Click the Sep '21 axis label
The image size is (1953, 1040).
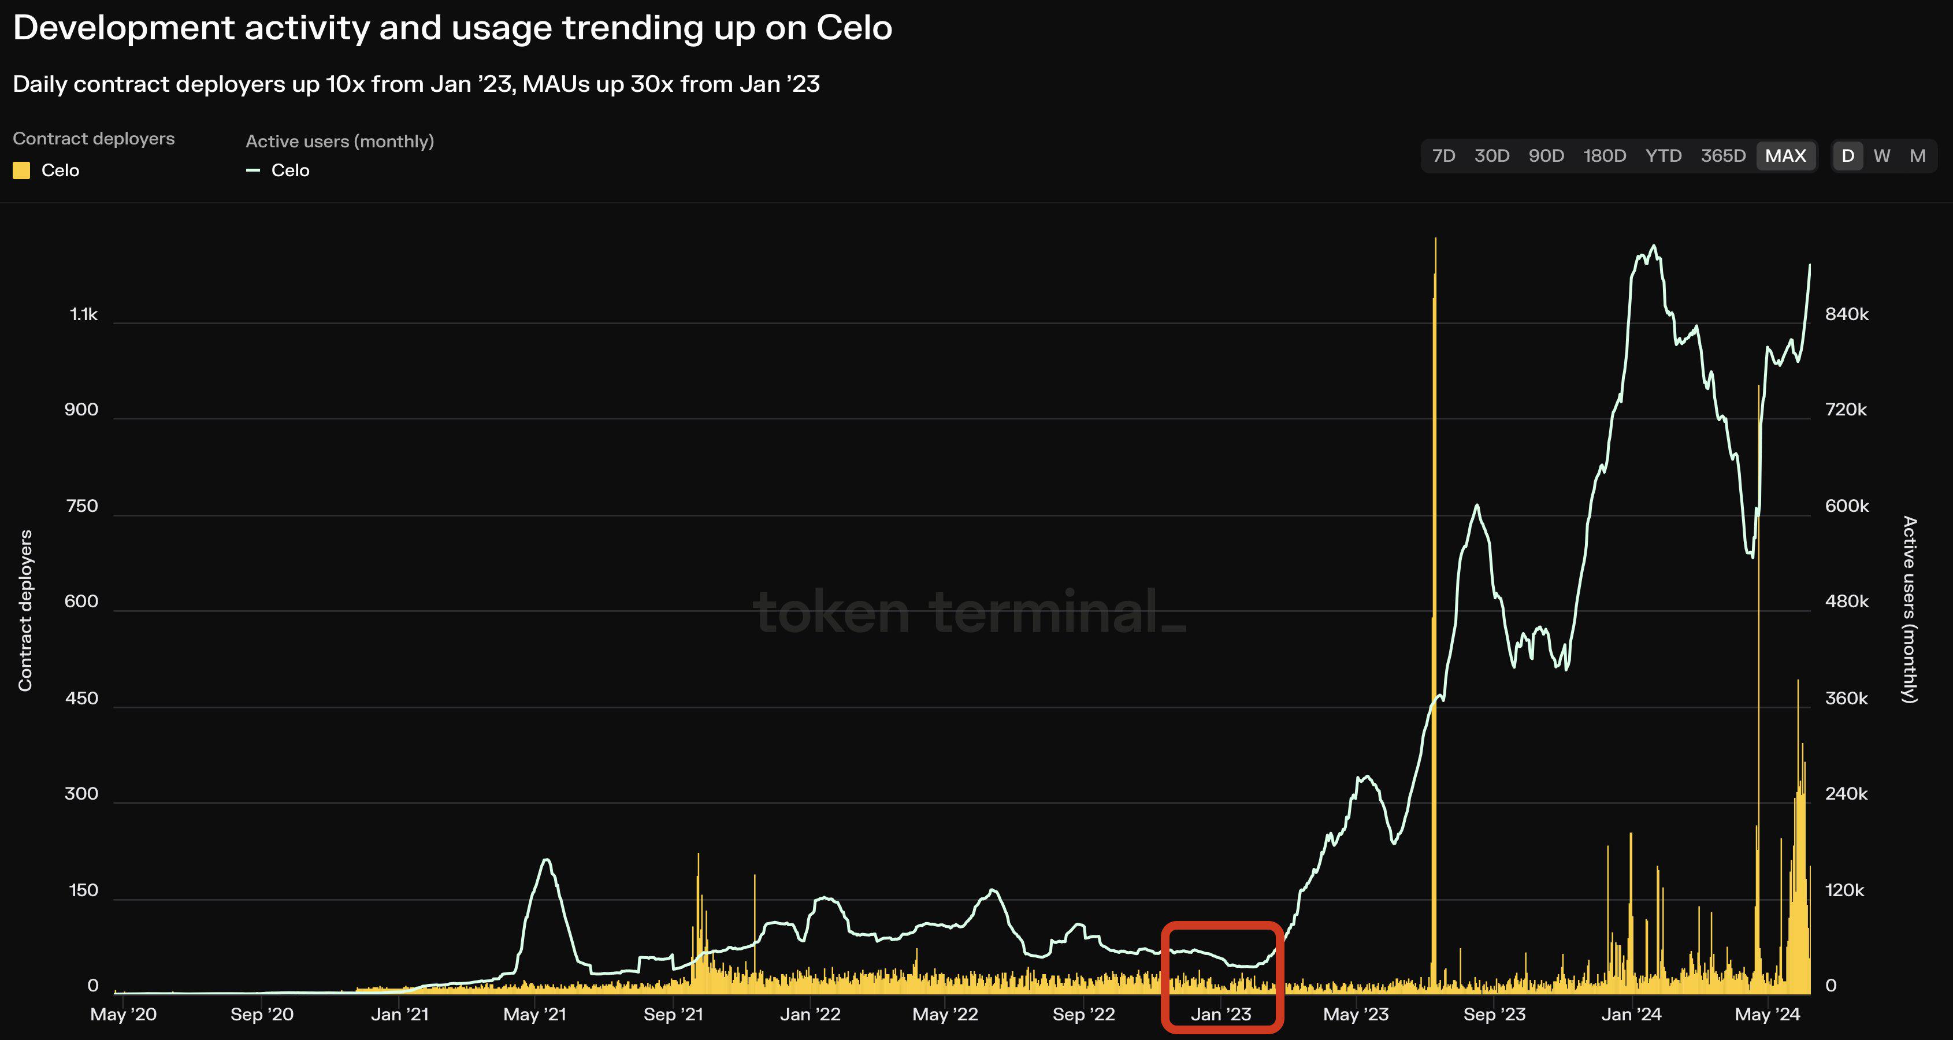click(x=673, y=1014)
